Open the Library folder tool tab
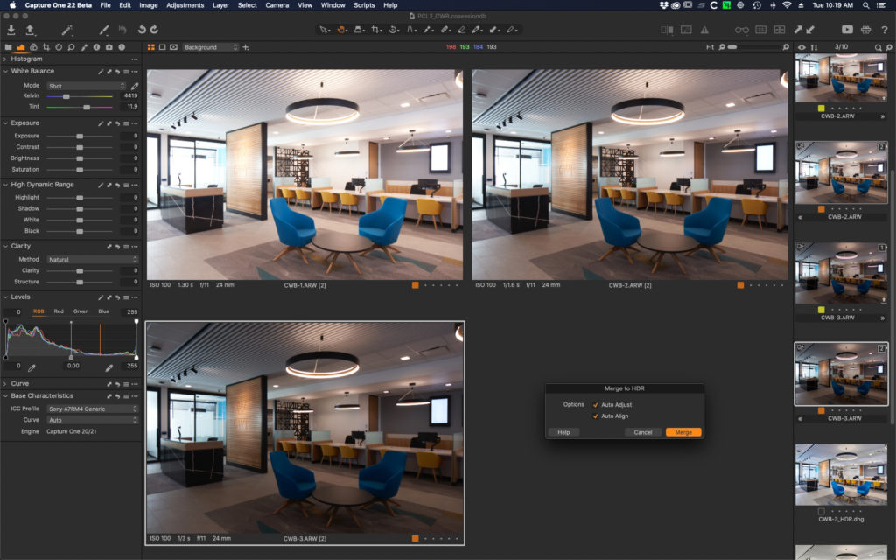The height and width of the screenshot is (560, 896). pos(8,47)
